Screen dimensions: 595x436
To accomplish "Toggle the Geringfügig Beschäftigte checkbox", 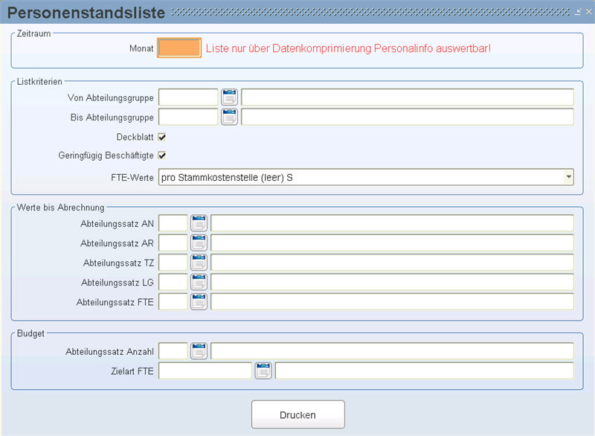I will [162, 156].
